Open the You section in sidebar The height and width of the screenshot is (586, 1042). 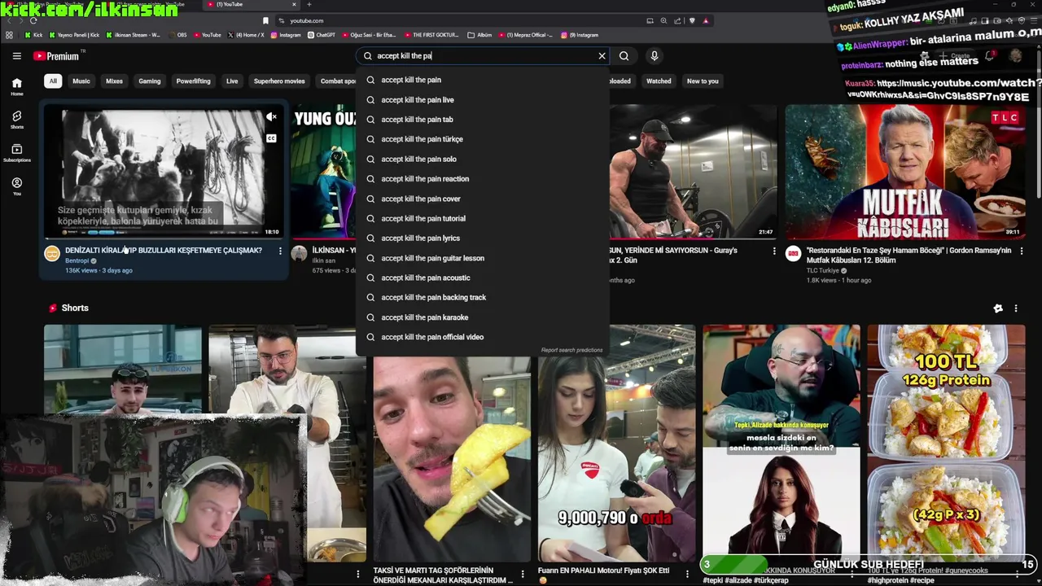pos(16,186)
